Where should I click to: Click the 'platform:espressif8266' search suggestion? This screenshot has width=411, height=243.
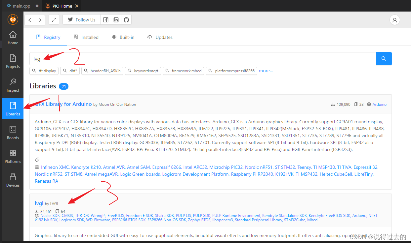pos(231,71)
